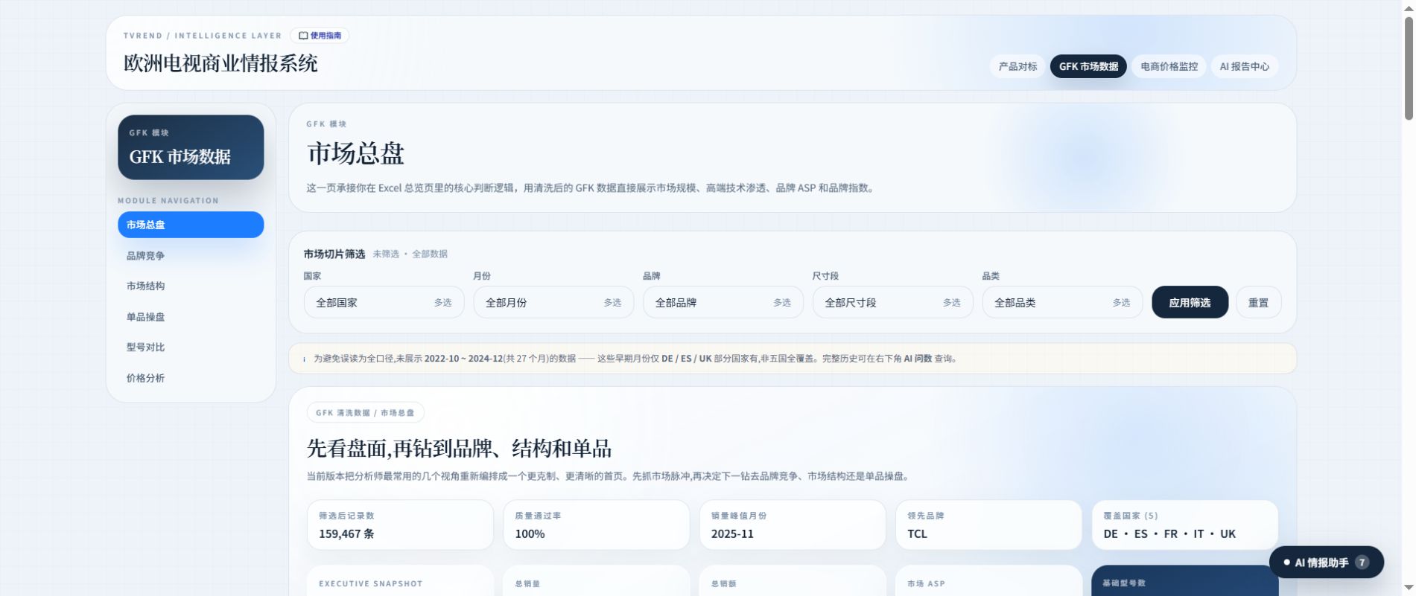1416x596 pixels.
Task: Go to AI 报告中心 tab
Action: (1245, 66)
